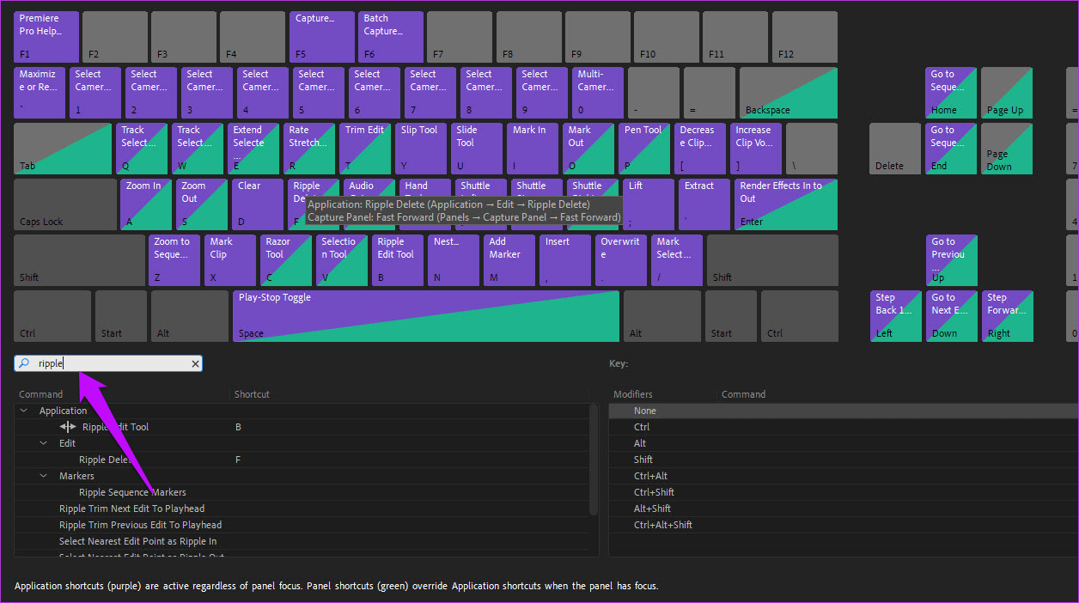Select the Alt modifier row

point(844,443)
